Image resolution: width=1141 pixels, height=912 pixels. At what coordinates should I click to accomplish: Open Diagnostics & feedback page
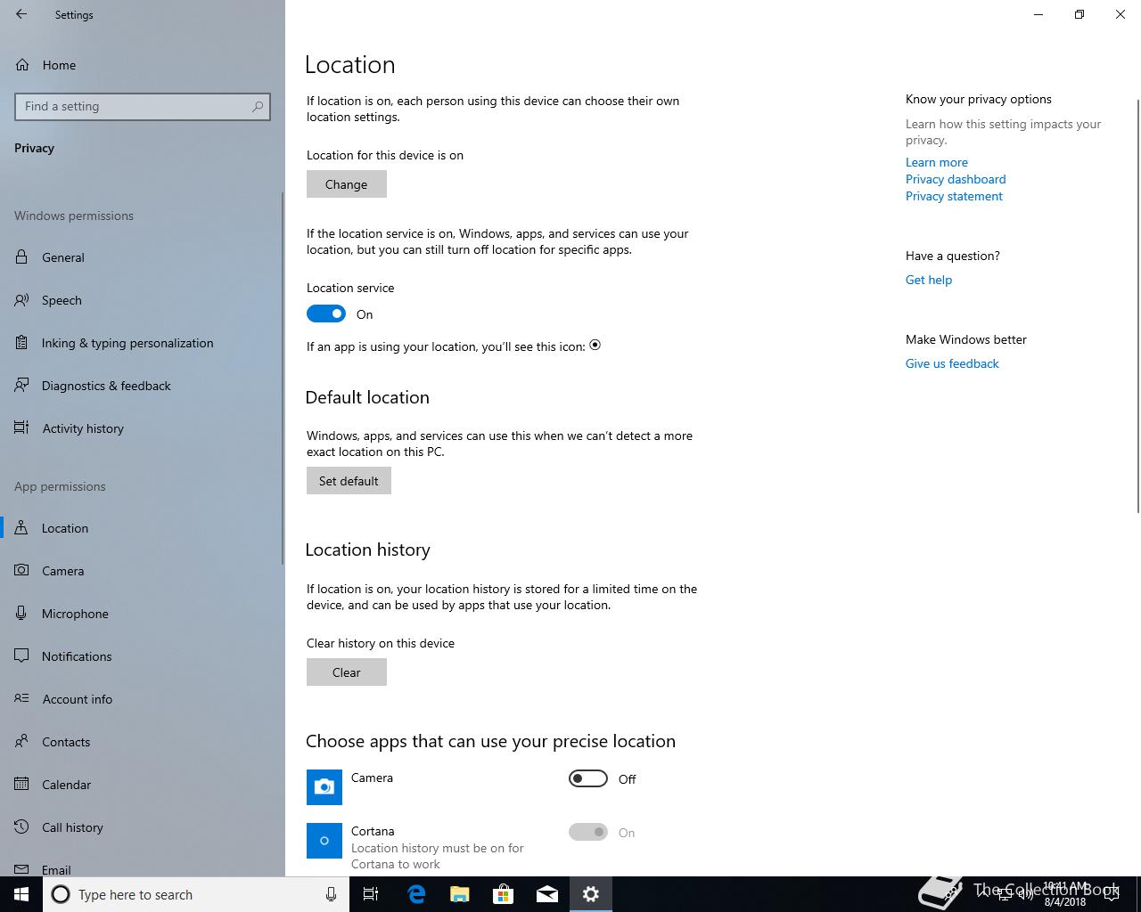coord(142,386)
